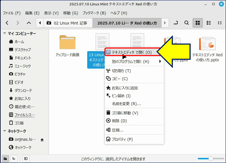Expand 別のプログラムで開く submenu
Screen dimensions: 226x163
click(134, 62)
